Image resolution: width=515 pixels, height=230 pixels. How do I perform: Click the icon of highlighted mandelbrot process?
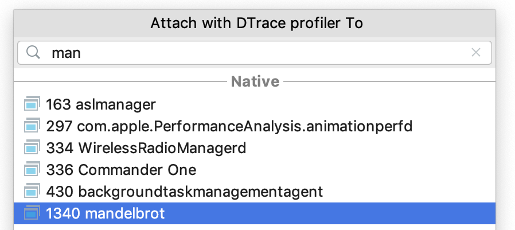click(32, 213)
